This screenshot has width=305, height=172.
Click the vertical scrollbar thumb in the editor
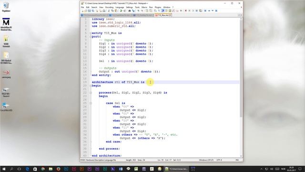point(241,68)
